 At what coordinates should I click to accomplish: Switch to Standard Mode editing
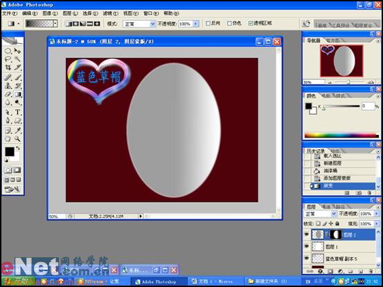tap(8, 170)
